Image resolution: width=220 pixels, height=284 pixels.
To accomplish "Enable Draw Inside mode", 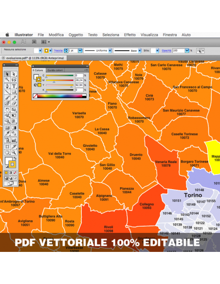I will coord(15,178).
